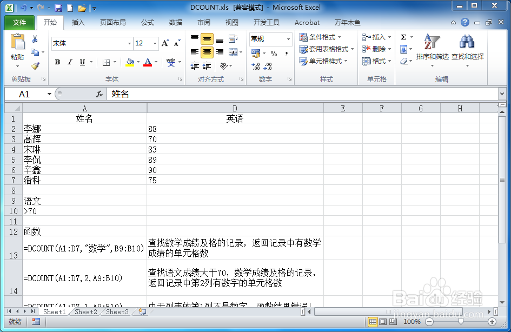Image resolution: width=511 pixels, height=332 pixels.
Task: Open the 文件 menu
Action: (19, 23)
